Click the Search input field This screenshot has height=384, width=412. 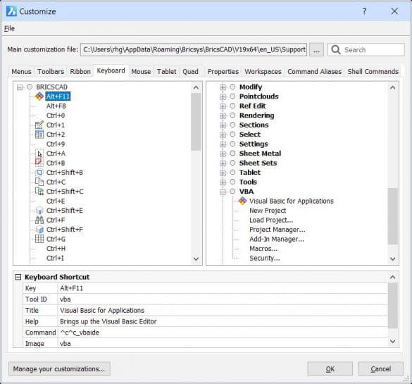[x=366, y=50]
